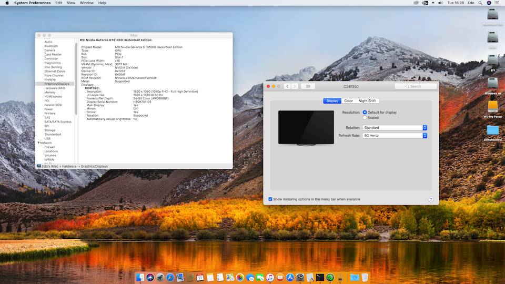Open the help question mark button

click(x=431, y=199)
